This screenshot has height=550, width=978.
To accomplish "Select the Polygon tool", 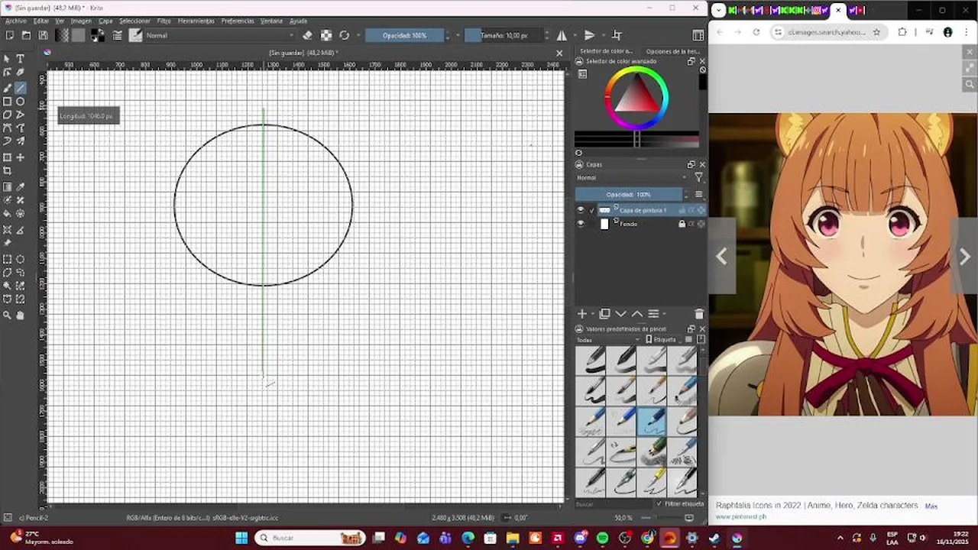I will click(8, 115).
